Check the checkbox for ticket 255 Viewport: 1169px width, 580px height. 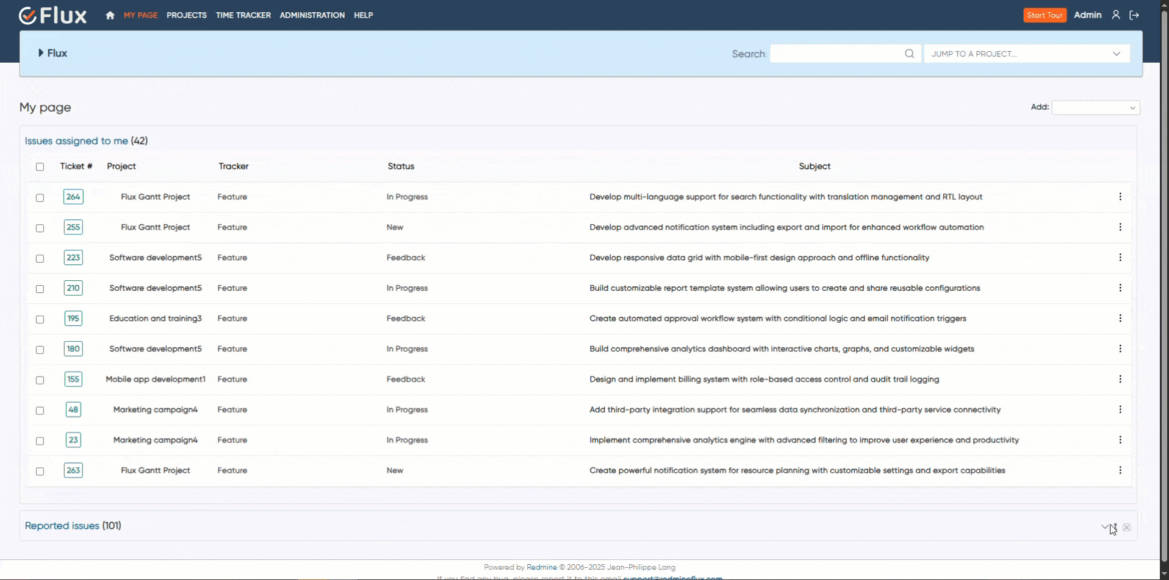point(40,228)
